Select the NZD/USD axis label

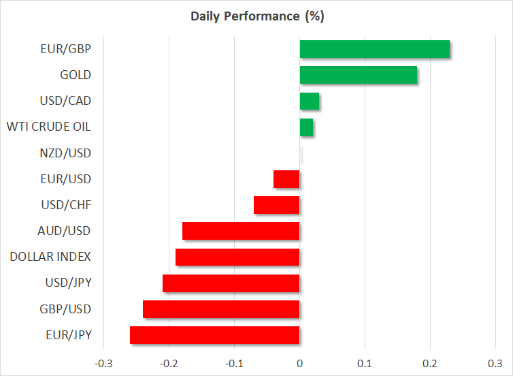67,153
